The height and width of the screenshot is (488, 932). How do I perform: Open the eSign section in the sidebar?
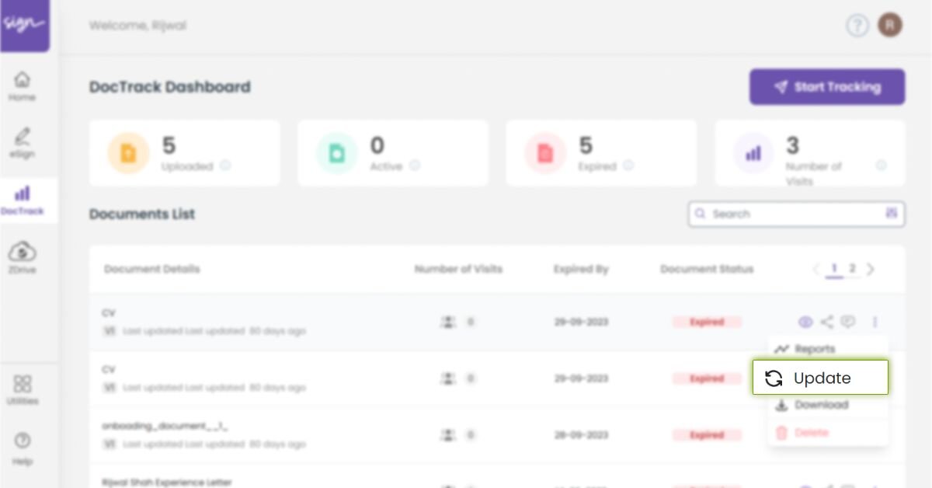point(23,143)
